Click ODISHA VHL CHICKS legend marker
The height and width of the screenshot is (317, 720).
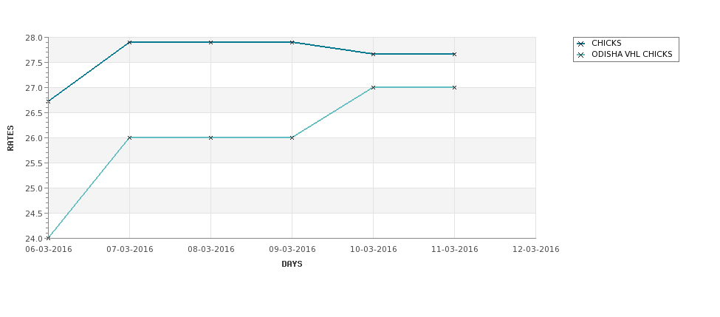point(581,55)
